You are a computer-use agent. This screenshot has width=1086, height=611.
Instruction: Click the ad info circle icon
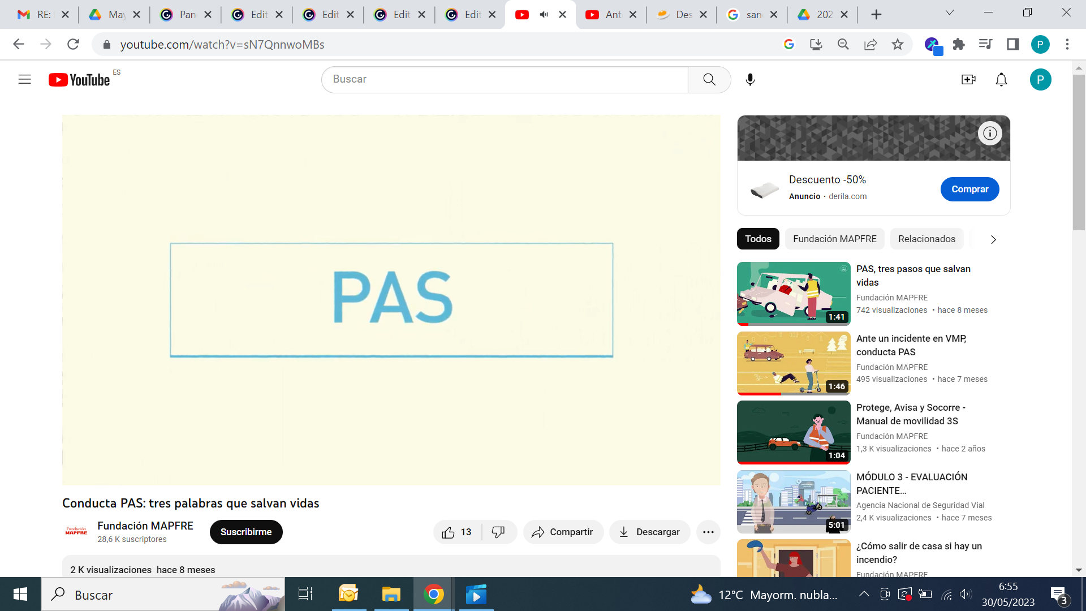coord(990,134)
